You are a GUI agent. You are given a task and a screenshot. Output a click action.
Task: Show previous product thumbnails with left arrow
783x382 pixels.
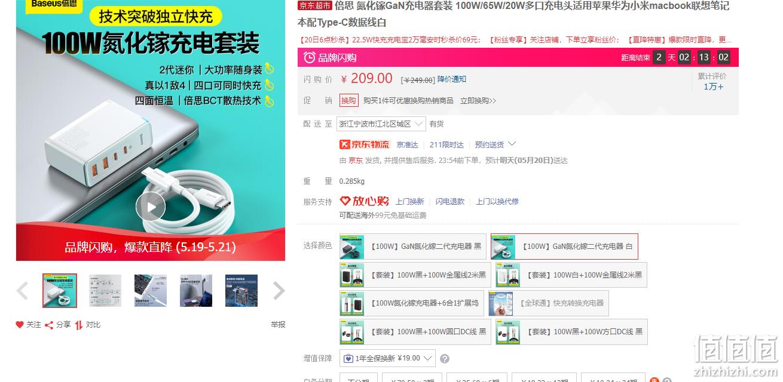point(23,291)
